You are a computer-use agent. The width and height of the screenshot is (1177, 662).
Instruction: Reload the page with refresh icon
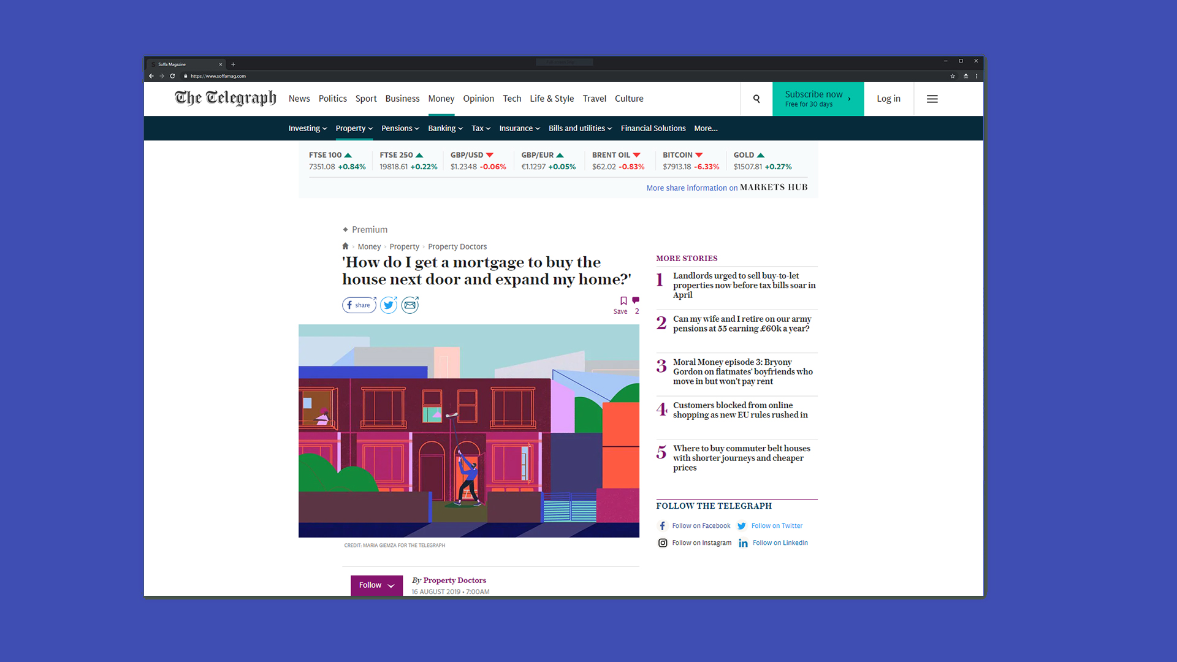(172, 76)
